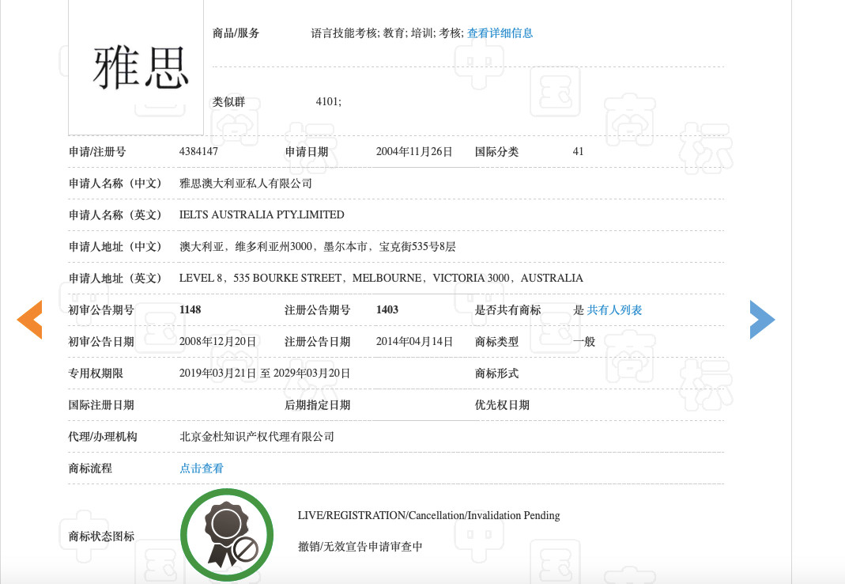Select trademark type value 一般

point(583,342)
